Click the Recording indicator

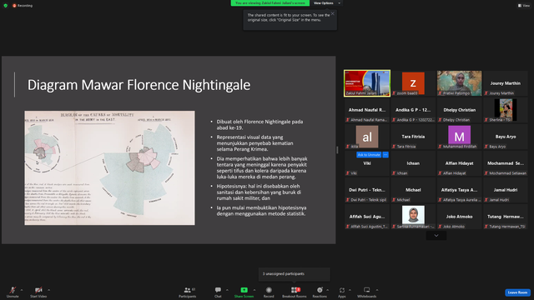(x=23, y=6)
